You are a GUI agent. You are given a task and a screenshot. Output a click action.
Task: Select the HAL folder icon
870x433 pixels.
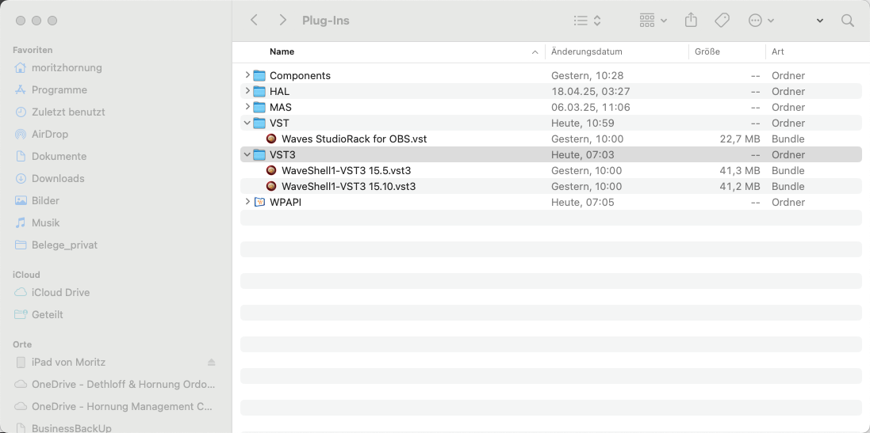point(259,91)
